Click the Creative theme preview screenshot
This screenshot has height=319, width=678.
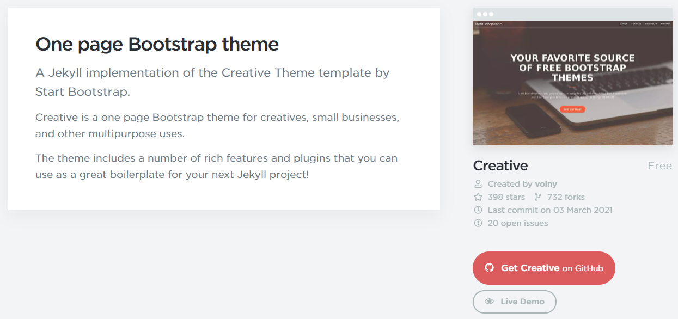pyautogui.click(x=572, y=83)
